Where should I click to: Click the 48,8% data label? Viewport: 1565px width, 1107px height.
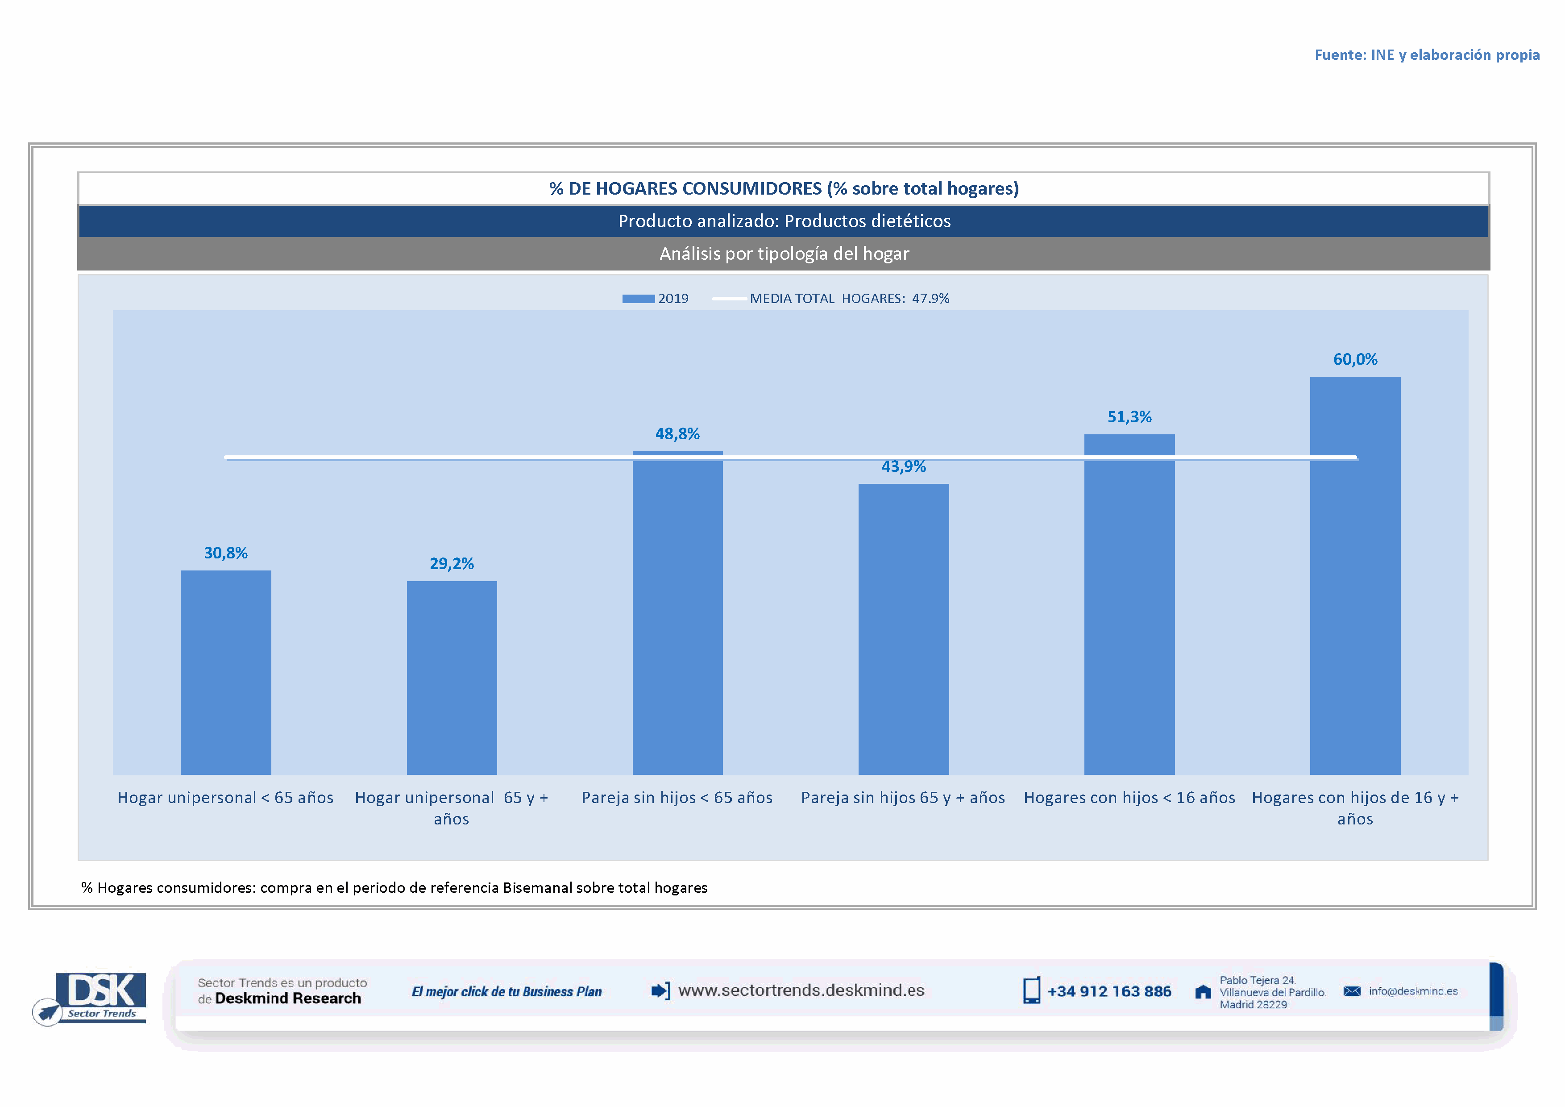677,433
